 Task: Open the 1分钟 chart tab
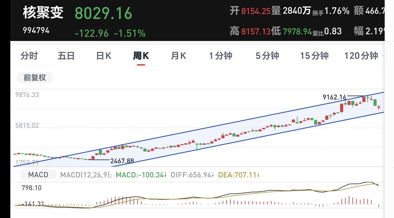(x=221, y=56)
